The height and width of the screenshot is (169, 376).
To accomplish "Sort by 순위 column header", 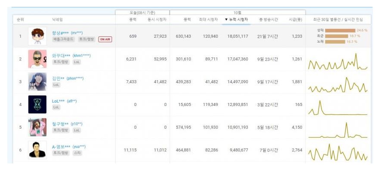I will (20, 20).
